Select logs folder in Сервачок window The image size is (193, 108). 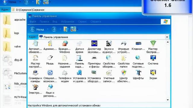click(x=11, y=33)
